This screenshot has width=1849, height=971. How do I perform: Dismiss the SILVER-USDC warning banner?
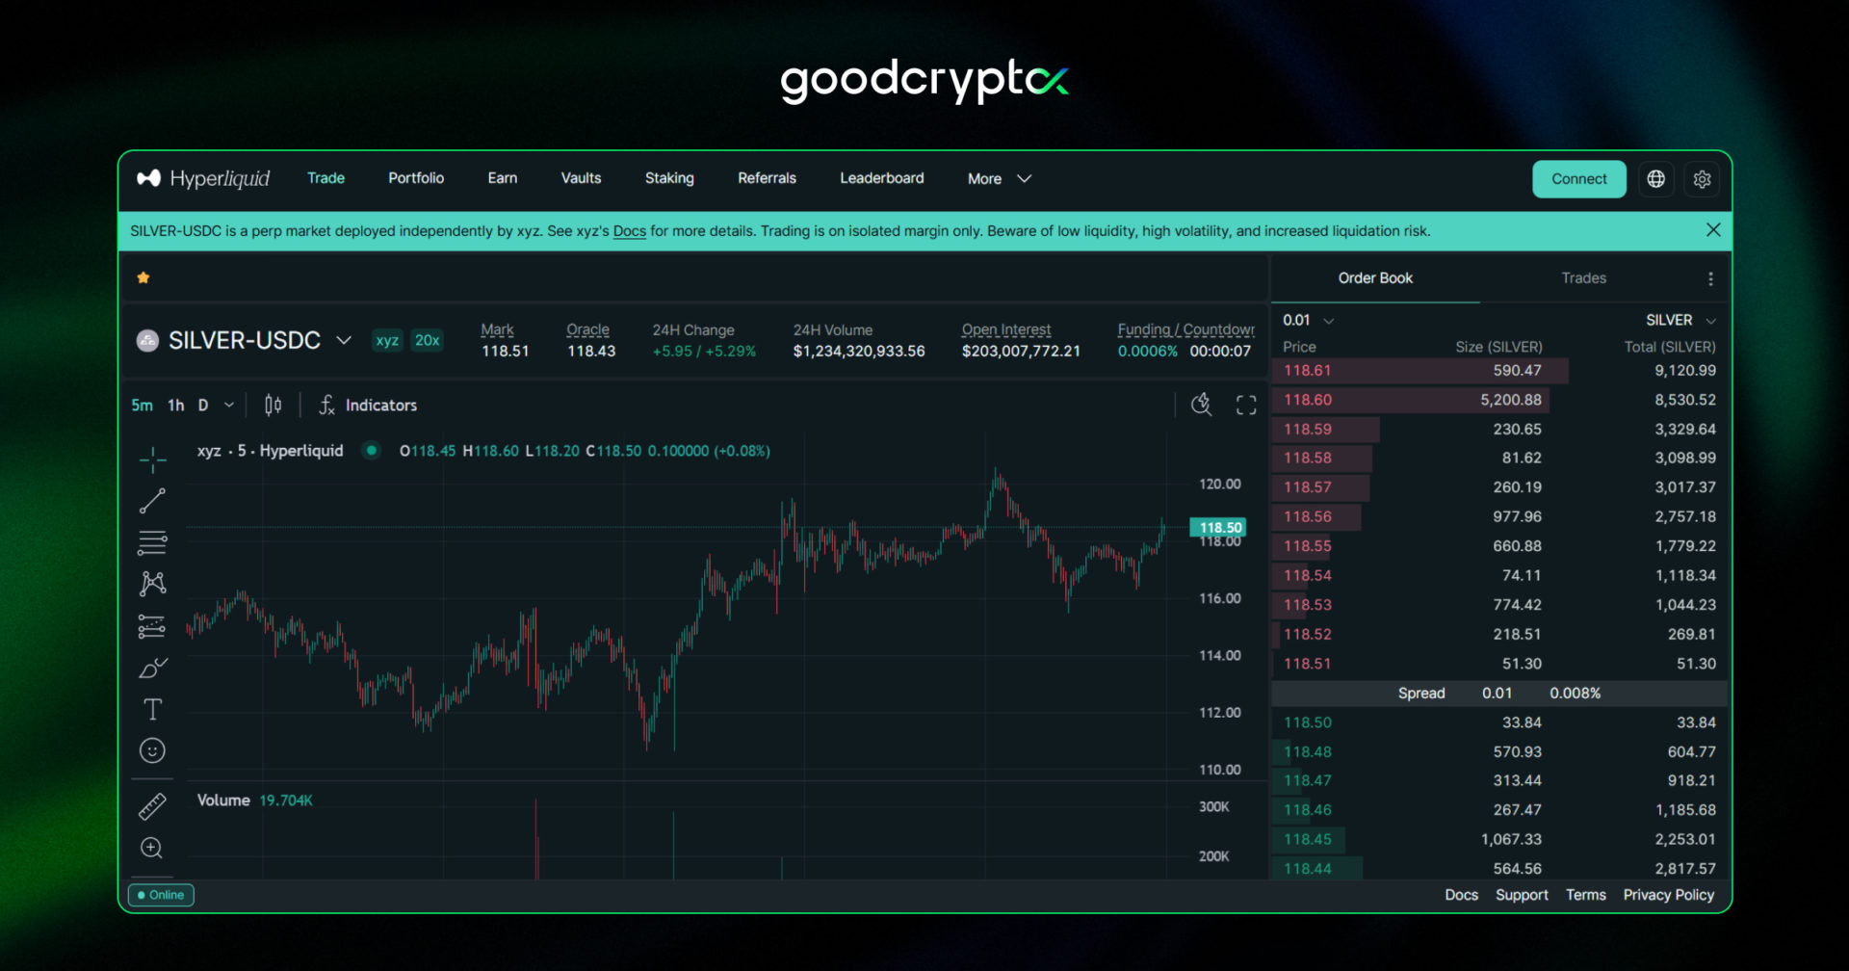(1712, 230)
